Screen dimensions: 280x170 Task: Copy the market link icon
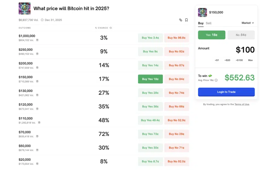(x=180, y=20)
